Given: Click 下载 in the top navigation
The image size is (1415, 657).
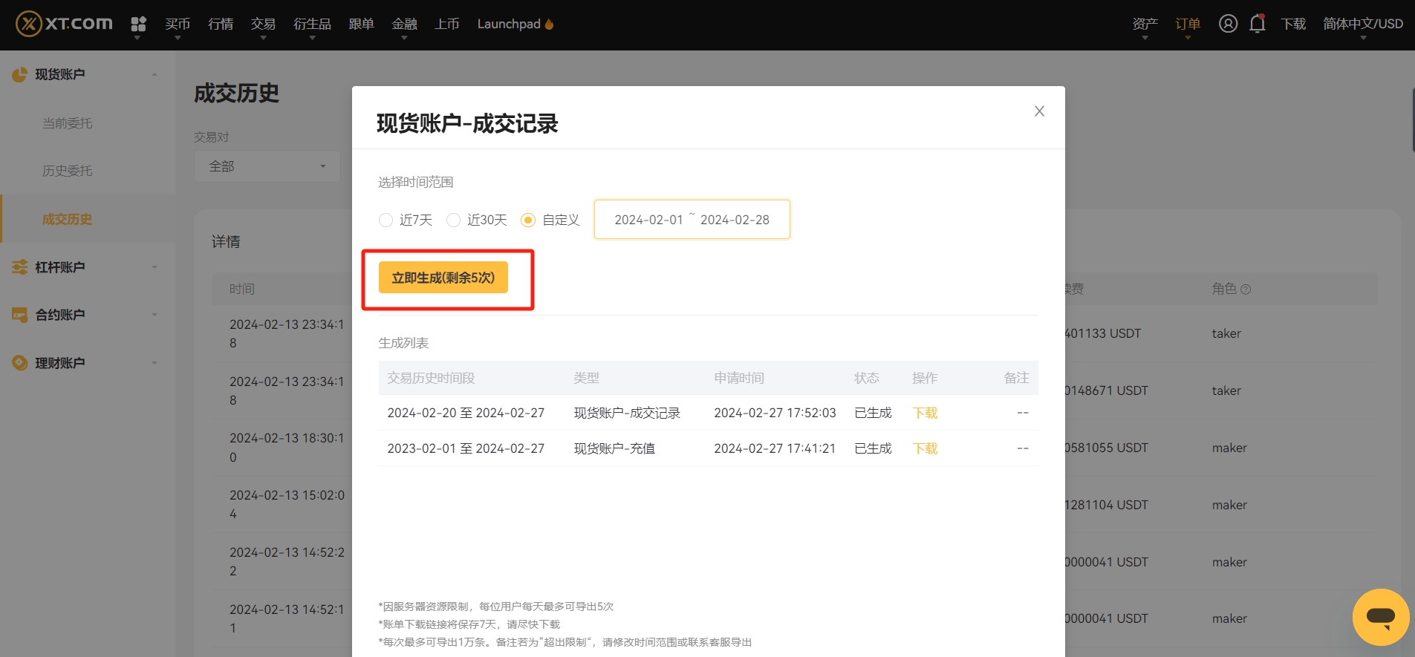Looking at the screenshot, I should (x=1293, y=24).
